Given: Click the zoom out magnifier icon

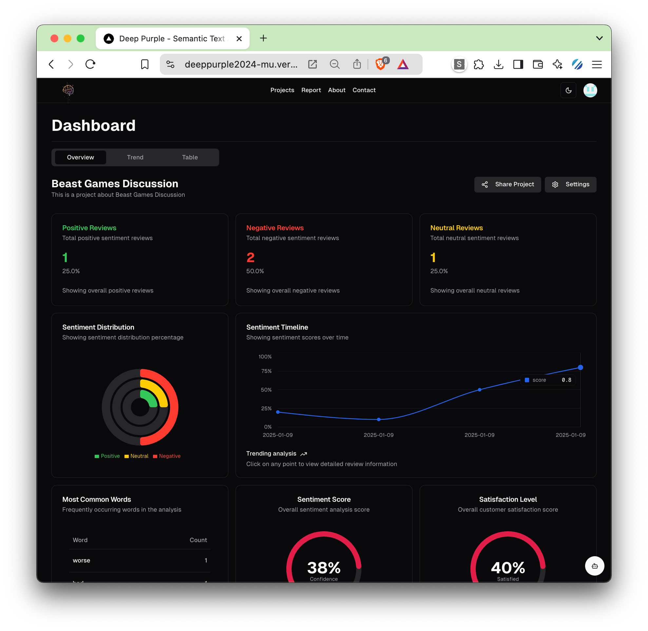Looking at the screenshot, I should point(334,64).
